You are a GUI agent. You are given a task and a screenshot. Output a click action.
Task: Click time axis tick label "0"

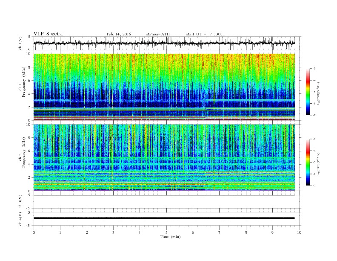(34, 232)
